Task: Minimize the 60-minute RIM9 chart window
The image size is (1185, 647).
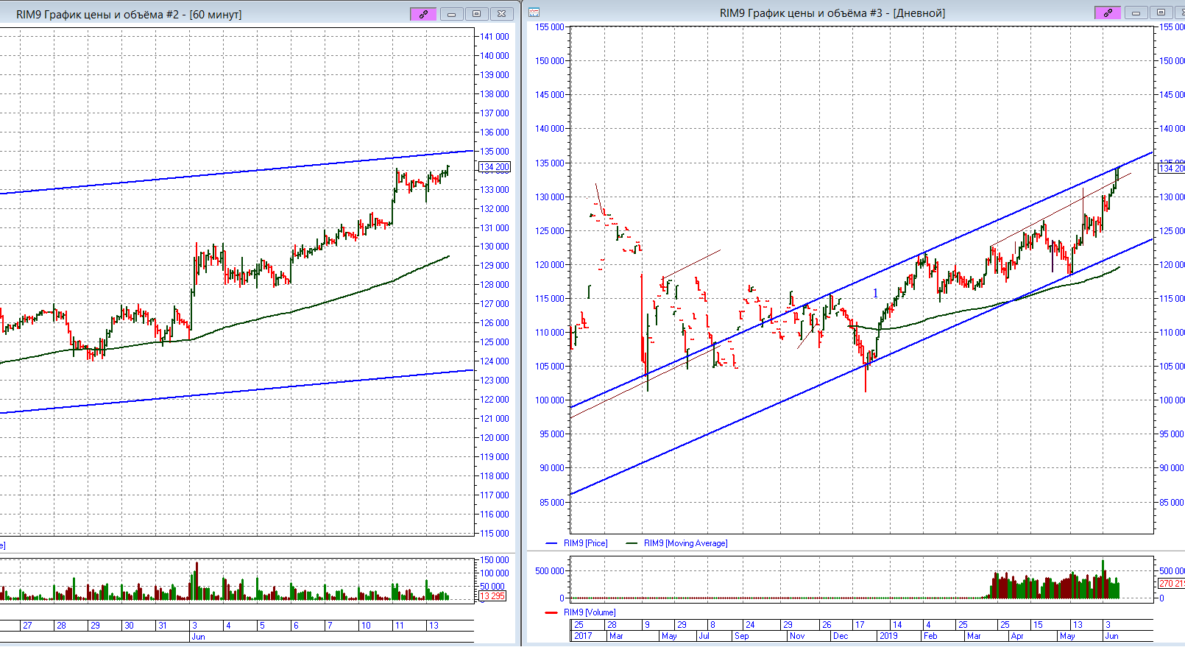Action: (x=451, y=14)
